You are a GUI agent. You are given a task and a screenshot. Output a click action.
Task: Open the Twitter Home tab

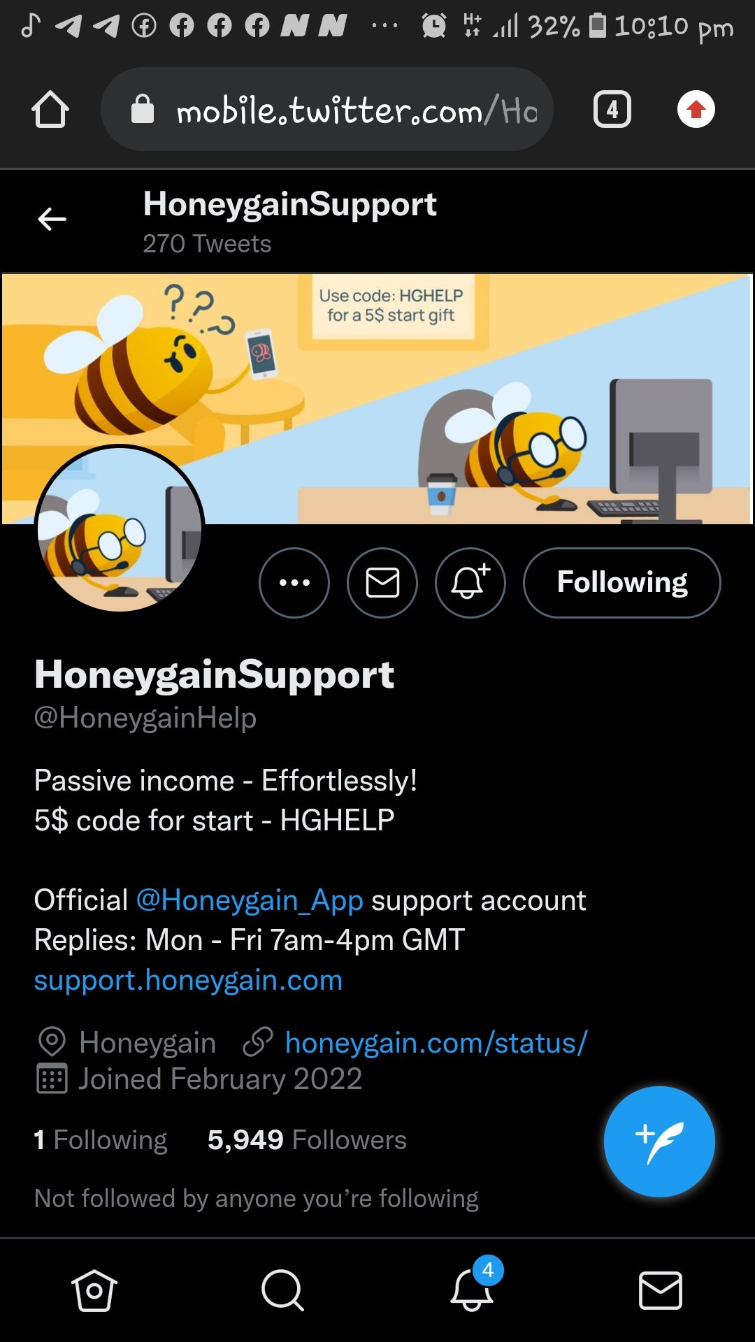click(x=94, y=1290)
